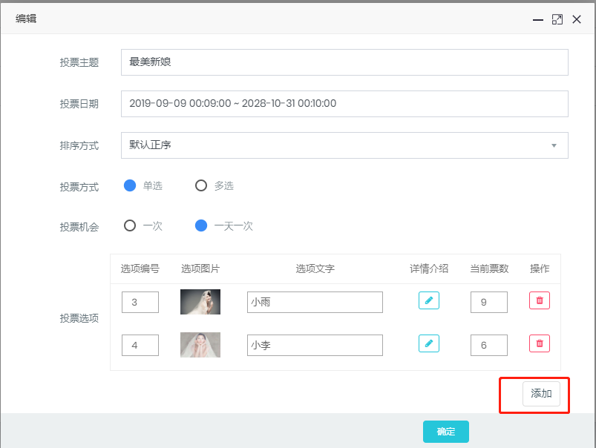Viewport: 596px width, 448px height.
Task: Click the 投票机会 label
Action: [79, 227]
